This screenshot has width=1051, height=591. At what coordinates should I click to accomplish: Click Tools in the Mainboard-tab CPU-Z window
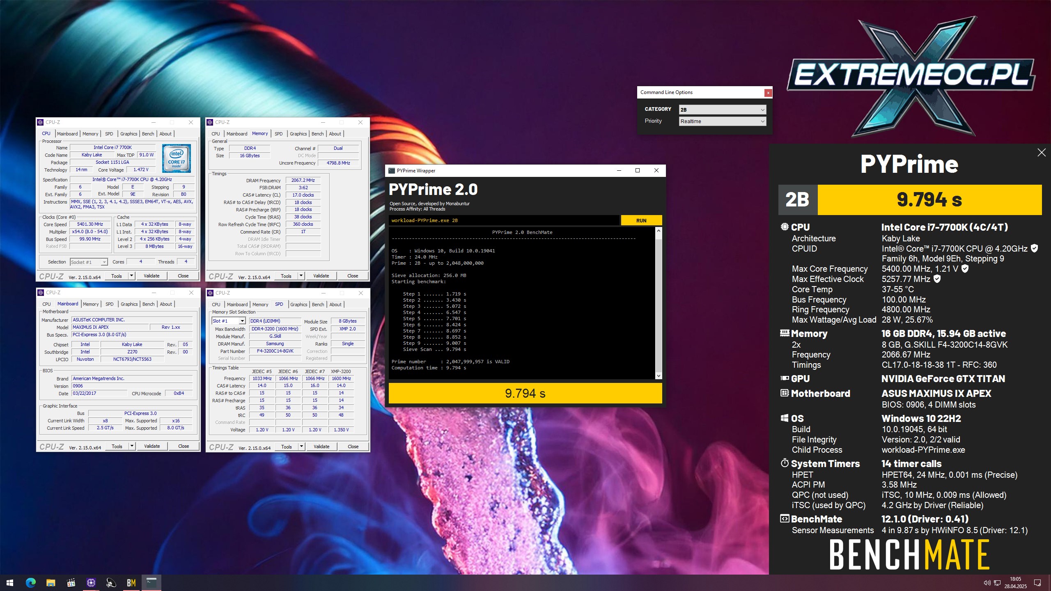tap(117, 446)
